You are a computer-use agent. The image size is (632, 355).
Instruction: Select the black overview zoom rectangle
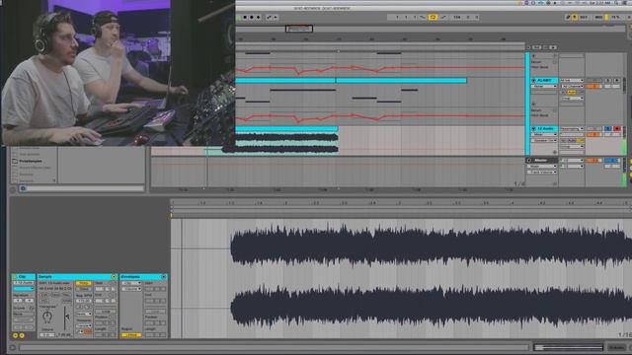299,29
